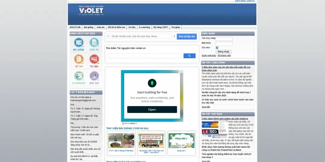Image resolution: width=325 pixels, height=162 pixels.
Task: Click the blue search magnifier button
Action: tap(190, 56)
